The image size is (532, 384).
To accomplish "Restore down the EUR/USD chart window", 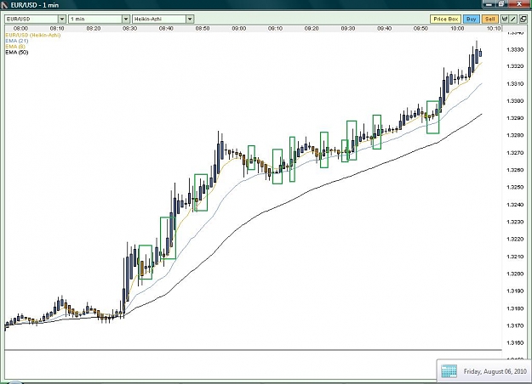I will pyautogui.click(x=502, y=3).
